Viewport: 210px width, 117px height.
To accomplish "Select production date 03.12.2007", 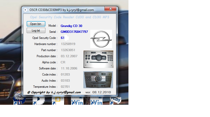I will pyautogui.click(x=69, y=56).
